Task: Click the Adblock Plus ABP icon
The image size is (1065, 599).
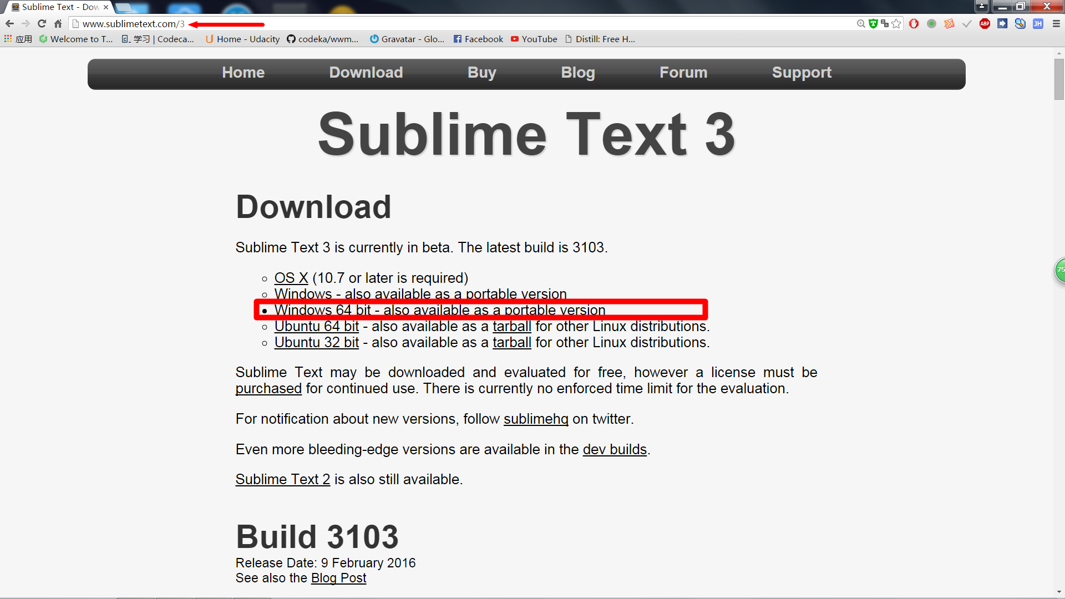Action: coord(986,24)
